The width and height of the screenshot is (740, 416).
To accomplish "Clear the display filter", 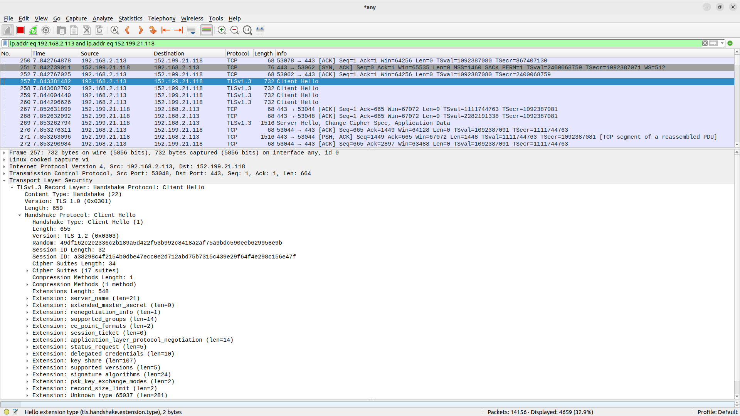I will 705,43.
